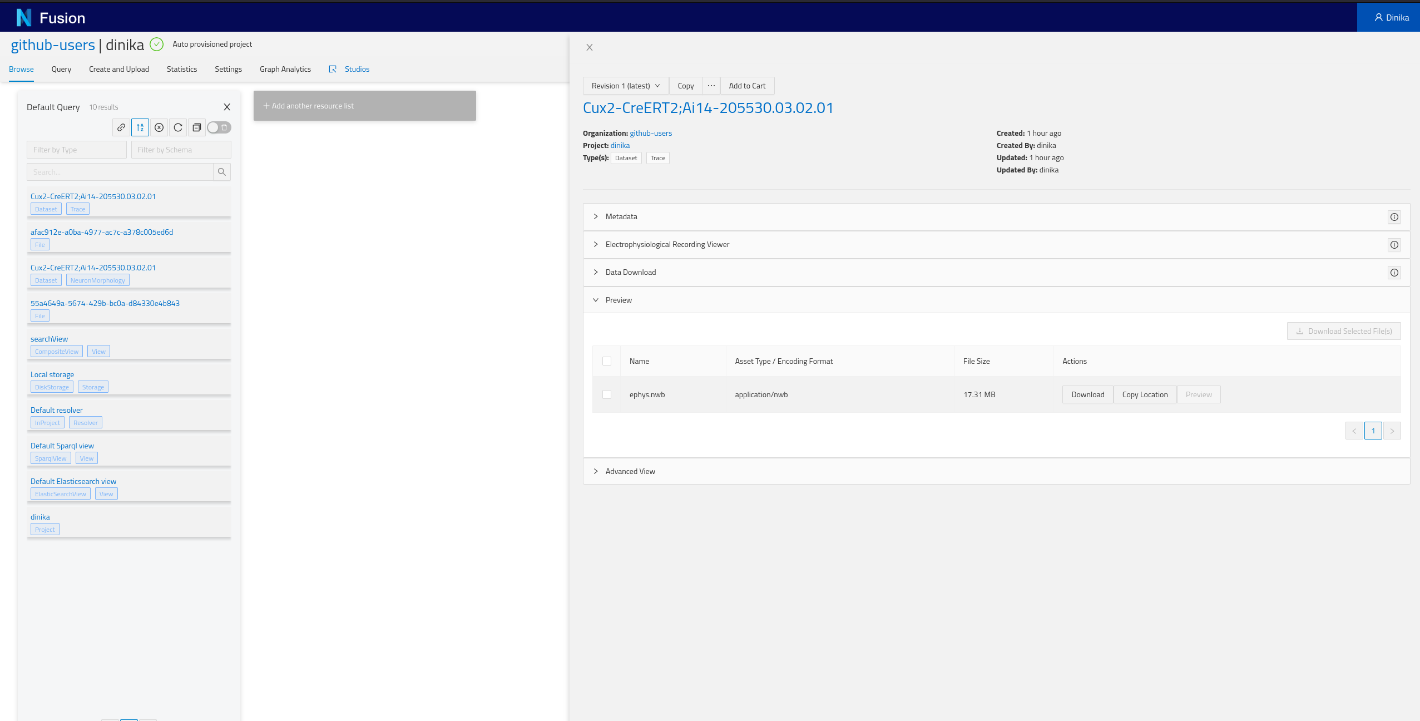Click the NeuronMorphology type tag
The height and width of the screenshot is (721, 1420).
click(98, 280)
